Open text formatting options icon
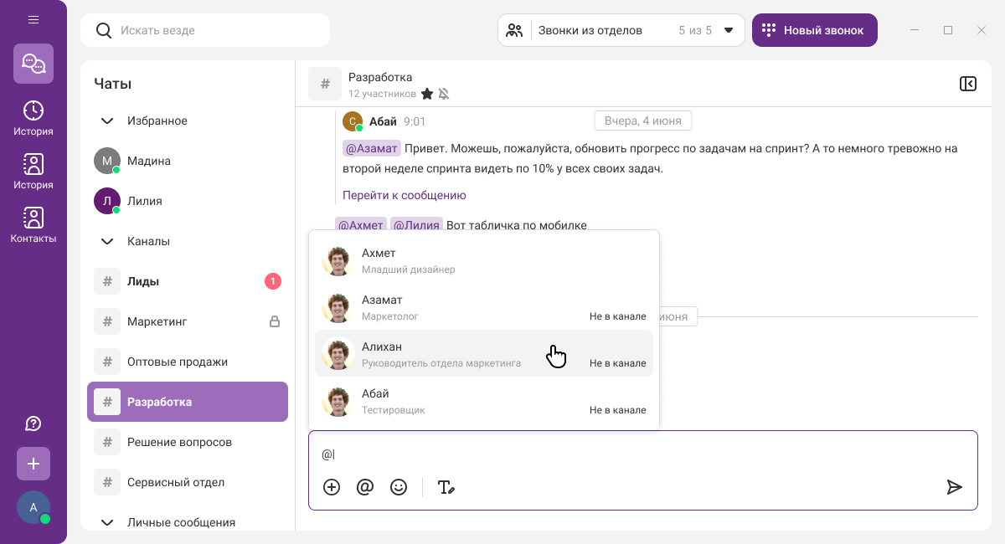Viewport: 1005px width, 544px height. pyautogui.click(x=446, y=487)
